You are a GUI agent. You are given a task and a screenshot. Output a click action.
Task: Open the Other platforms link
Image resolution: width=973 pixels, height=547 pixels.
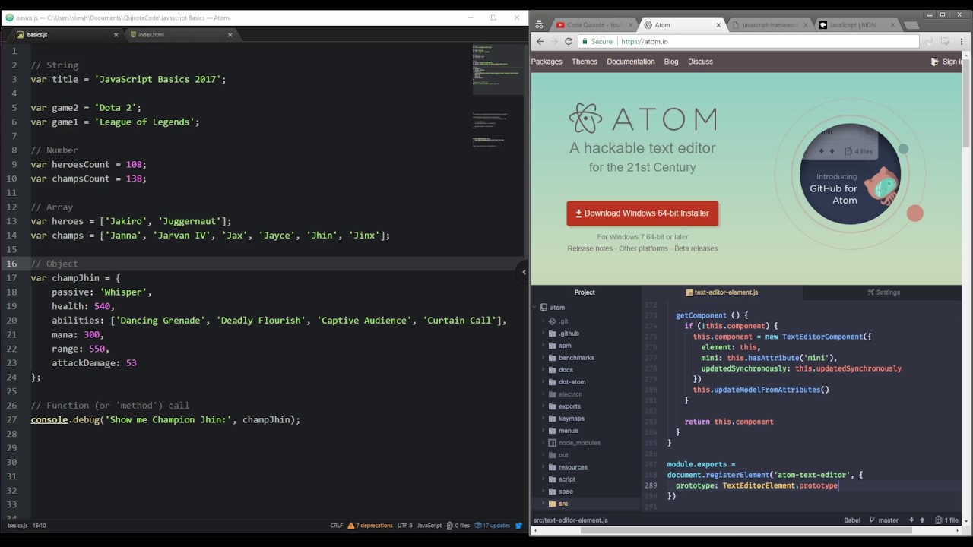pos(643,248)
